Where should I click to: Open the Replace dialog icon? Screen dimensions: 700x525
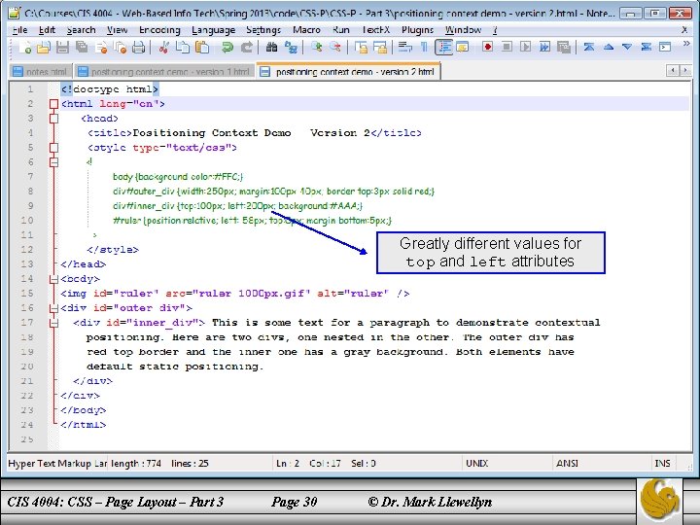291,47
